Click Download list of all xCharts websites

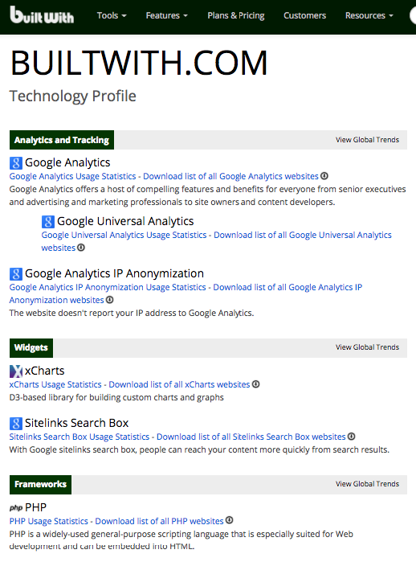click(179, 384)
